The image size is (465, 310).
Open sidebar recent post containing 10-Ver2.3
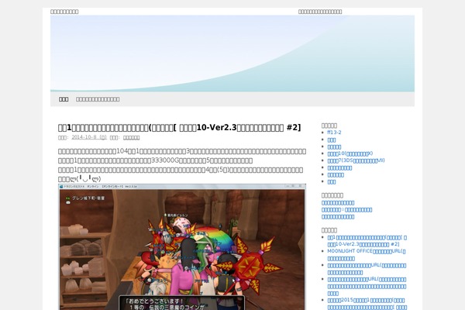pyautogui.click(x=367, y=241)
